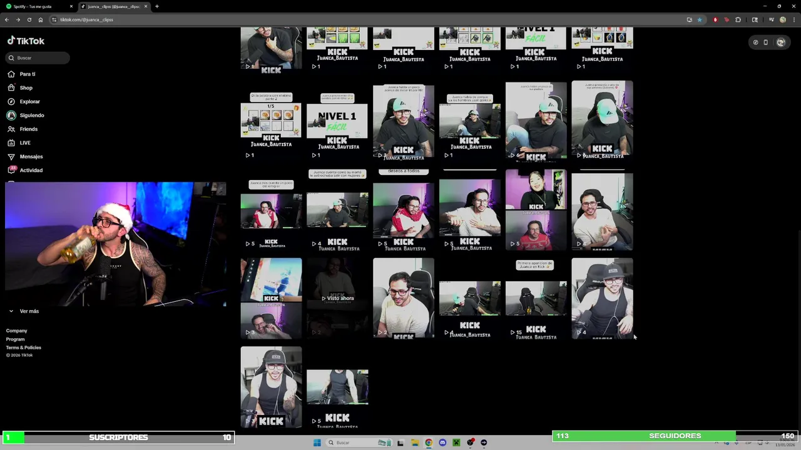Open the Para ti feed
This screenshot has height=450, width=801.
pyautogui.click(x=27, y=74)
